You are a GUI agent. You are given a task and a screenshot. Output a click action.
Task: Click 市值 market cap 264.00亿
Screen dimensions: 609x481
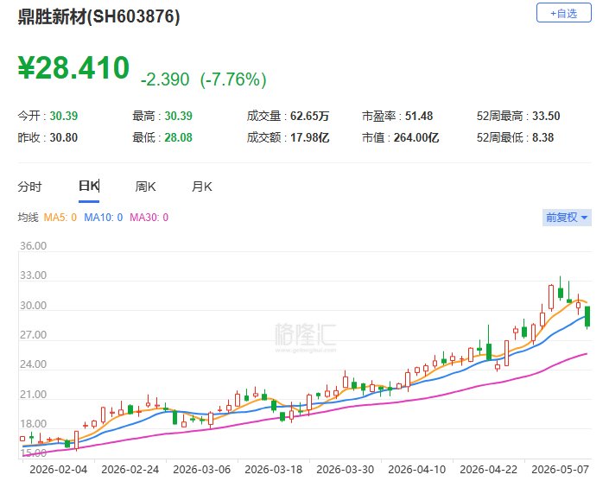pos(416,138)
